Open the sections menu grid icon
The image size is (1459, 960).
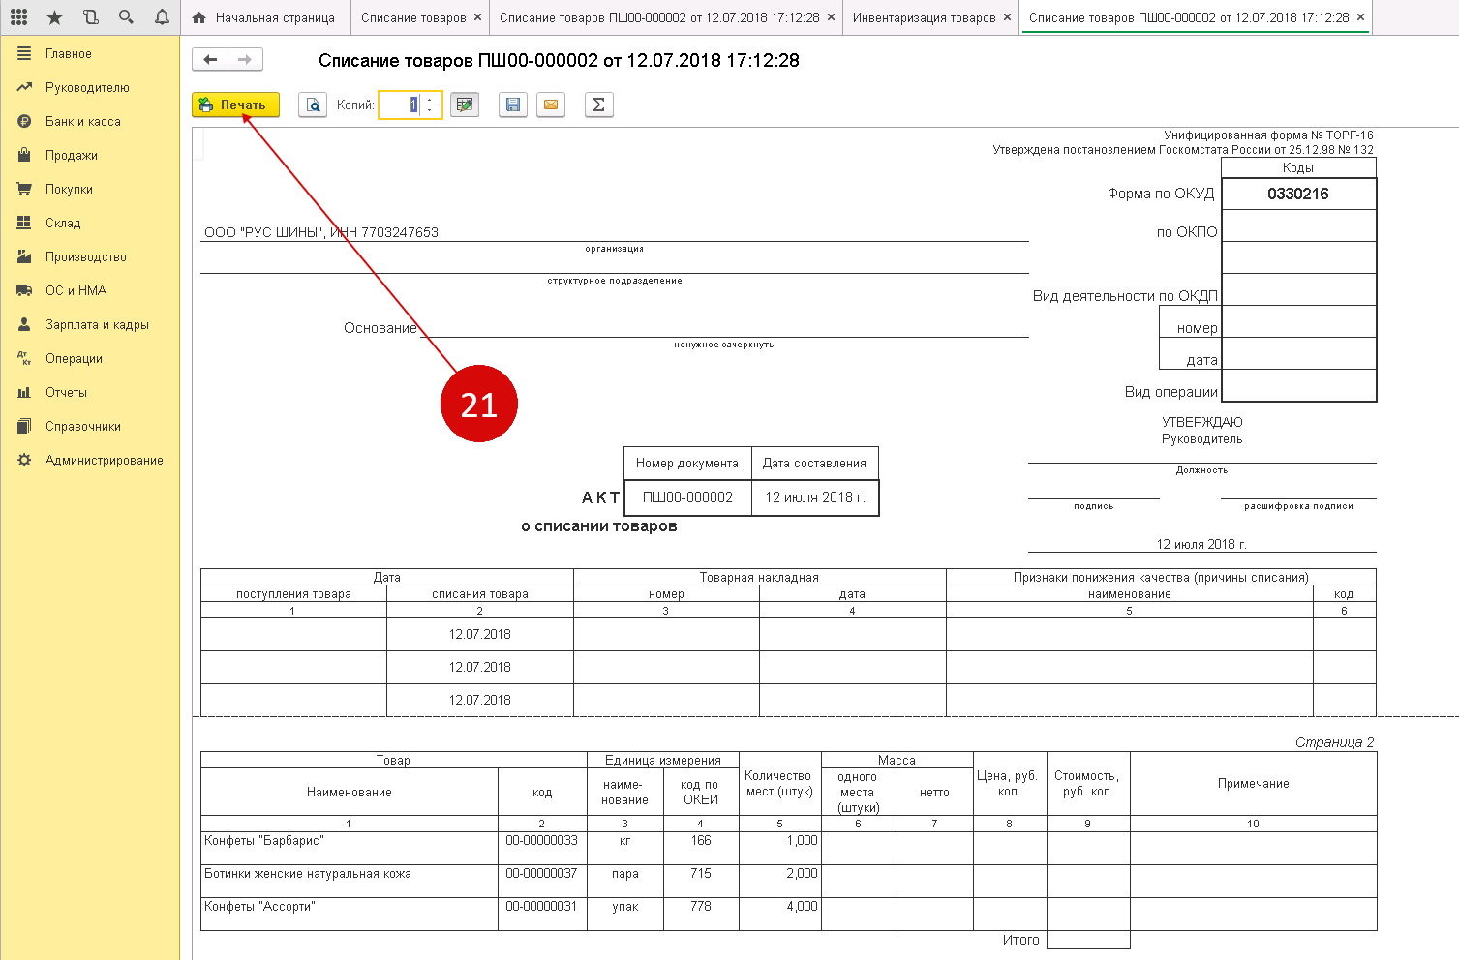pos(18,17)
